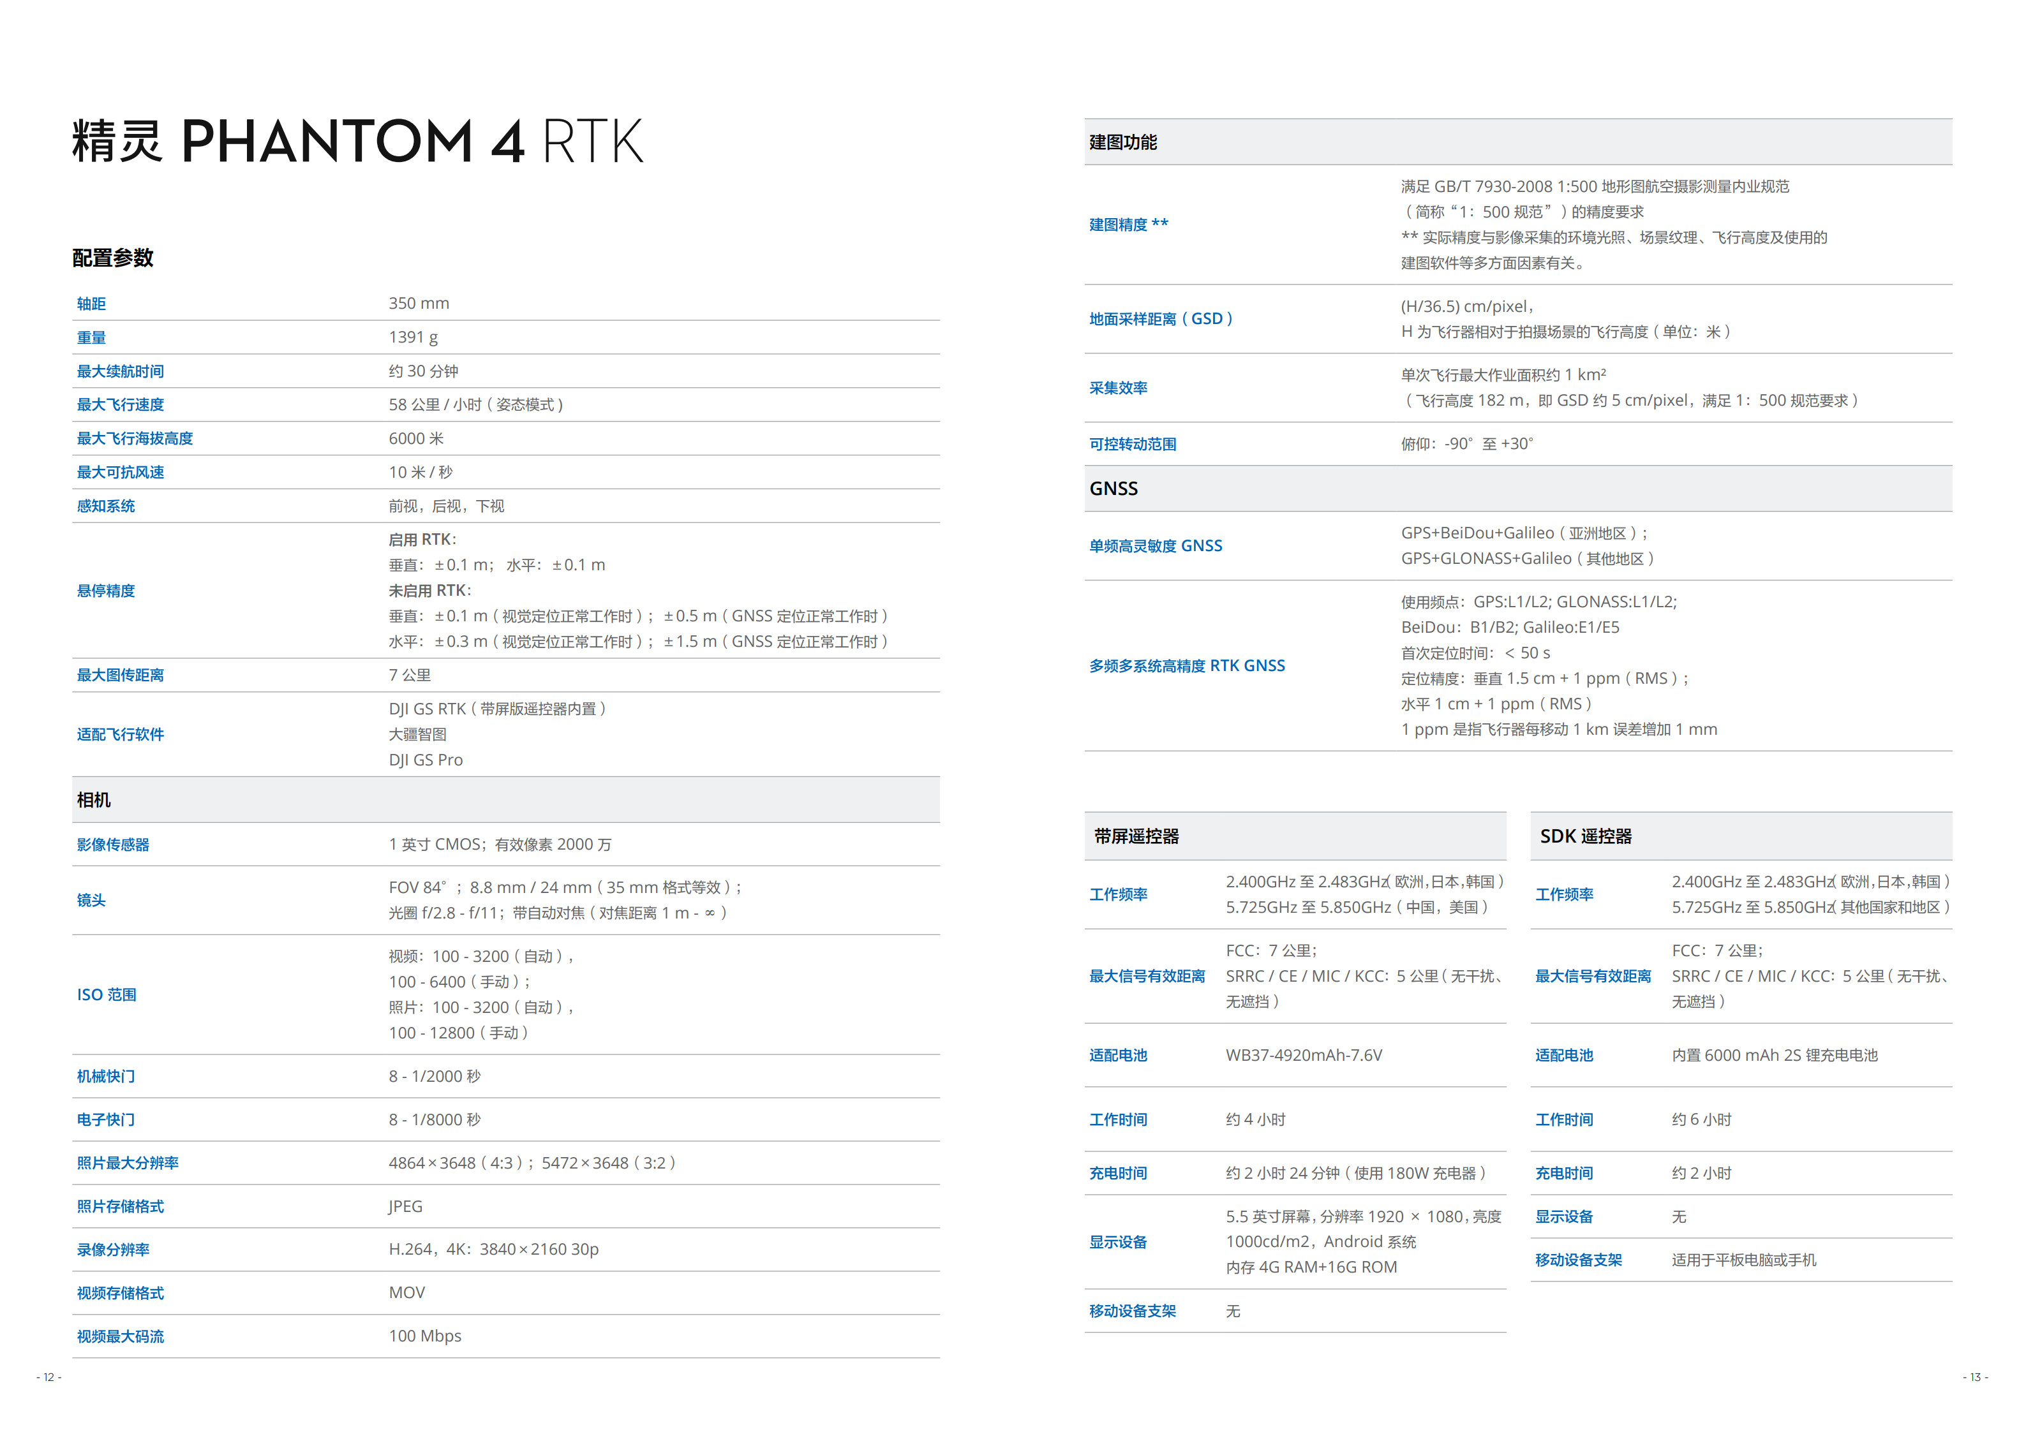Image resolution: width=2026 pixels, height=1432 pixels.
Task: Click 1 英寸 CMOS；有效像素 2000 万
Action: coord(500,845)
